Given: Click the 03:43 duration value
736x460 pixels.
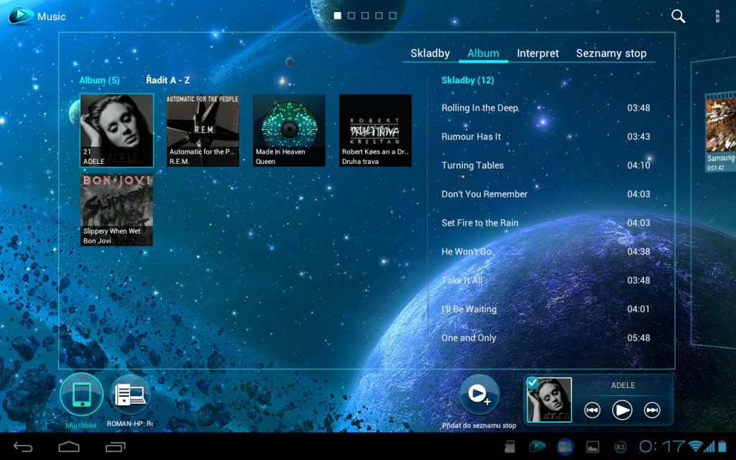Looking at the screenshot, I should click(638, 137).
